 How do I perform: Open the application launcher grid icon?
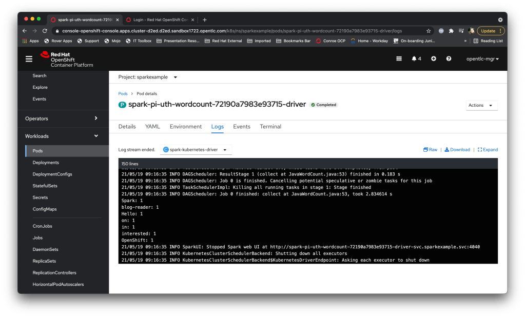pyautogui.click(x=399, y=59)
